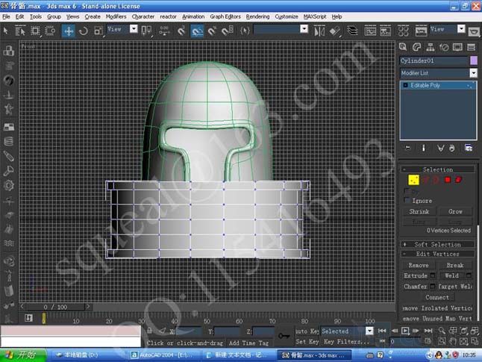Click the Shrink selection button
Image resolution: width=482 pixels, height=362 pixels.
pyautogui.click(x=419, y=211)
